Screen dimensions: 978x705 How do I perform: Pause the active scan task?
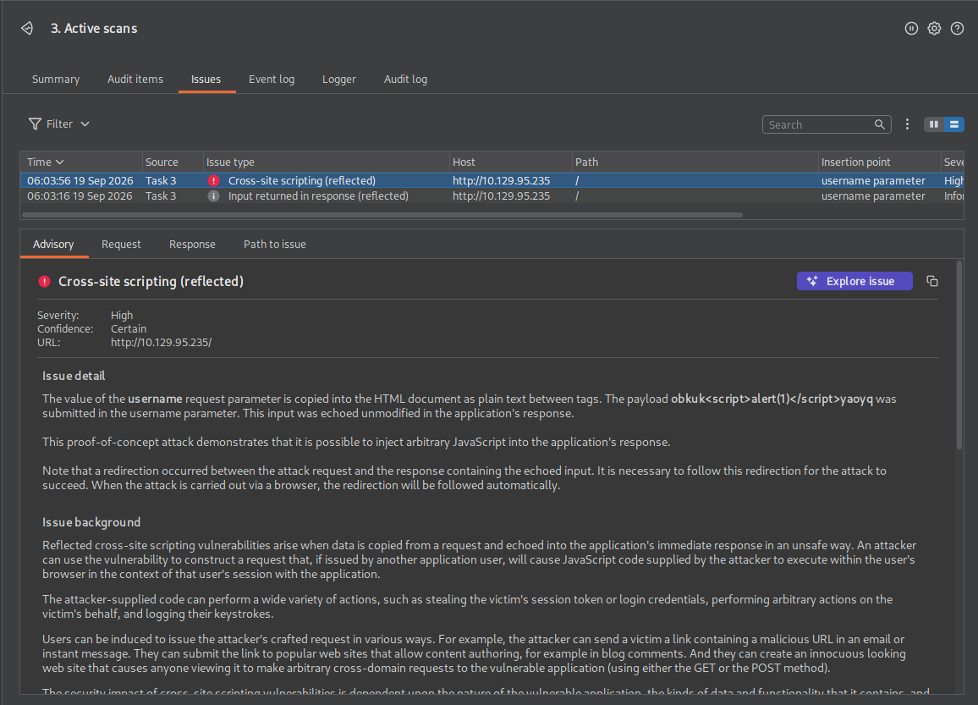point(911,28)
